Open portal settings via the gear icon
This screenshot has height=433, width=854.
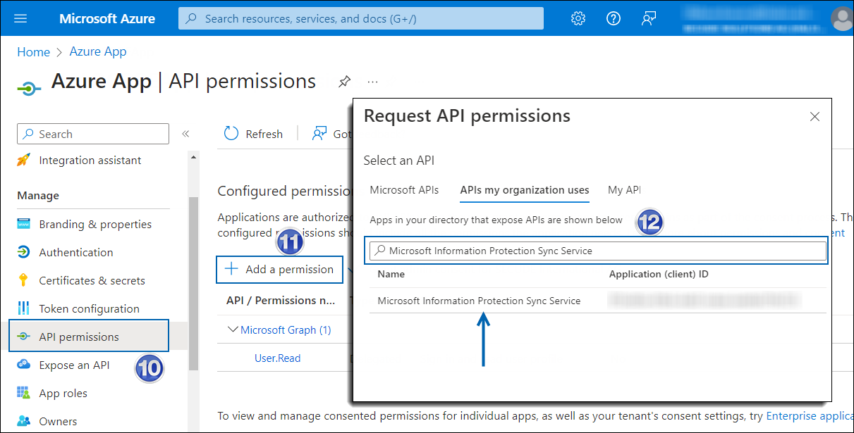tap(578, 18)
